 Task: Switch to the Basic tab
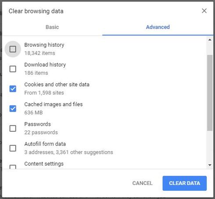click(x=52, y=27)
